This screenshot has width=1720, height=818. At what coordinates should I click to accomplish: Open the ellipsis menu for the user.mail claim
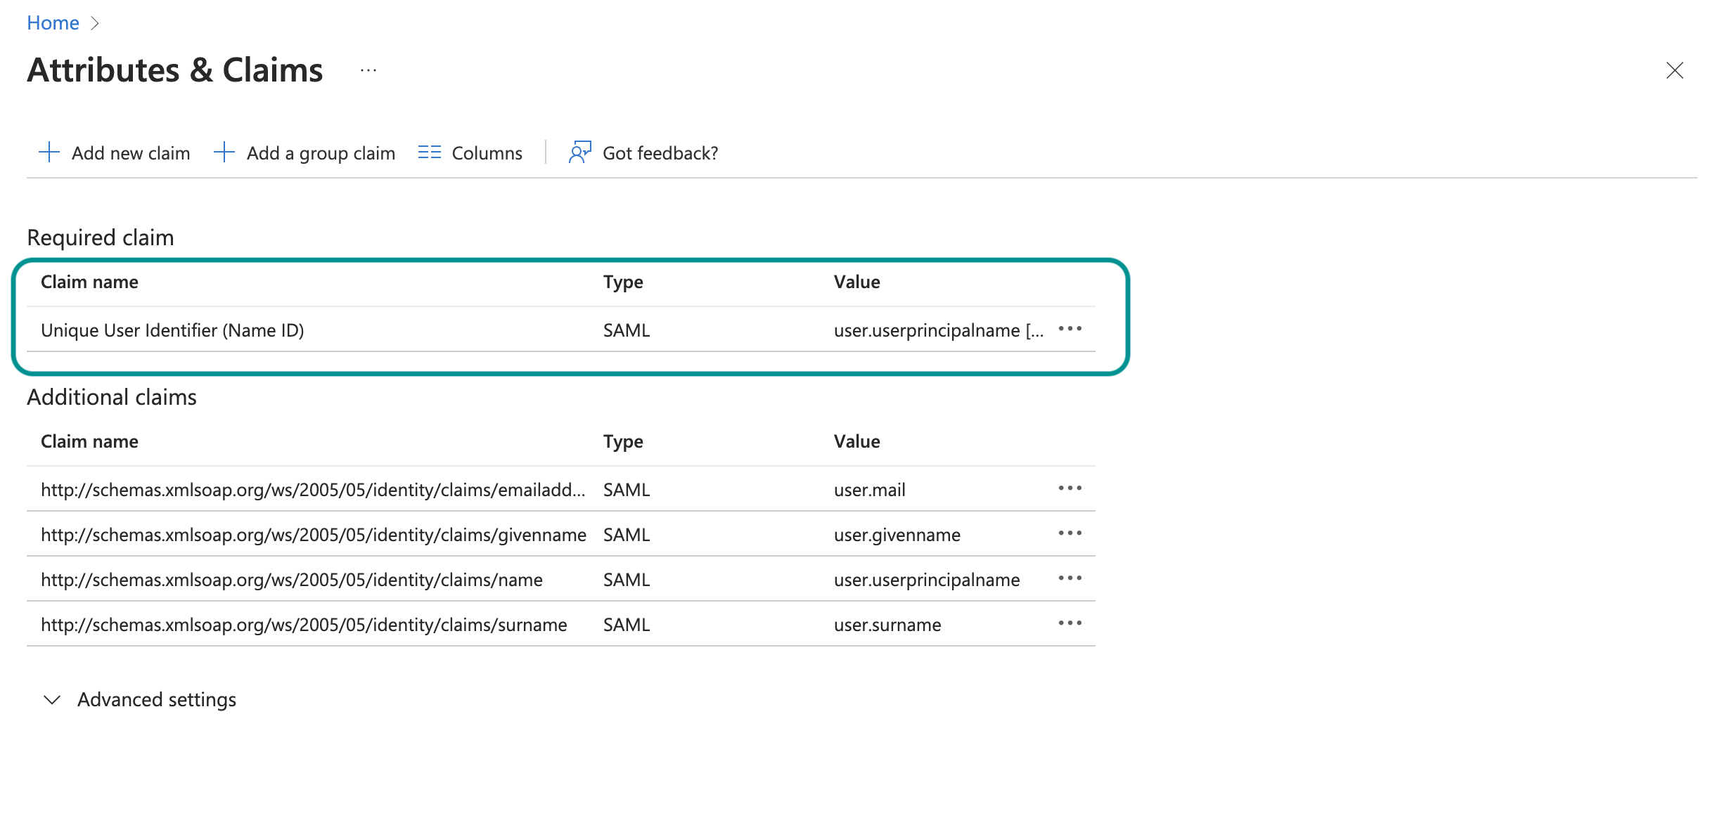pyautogui.click(x=1070, y=488)
